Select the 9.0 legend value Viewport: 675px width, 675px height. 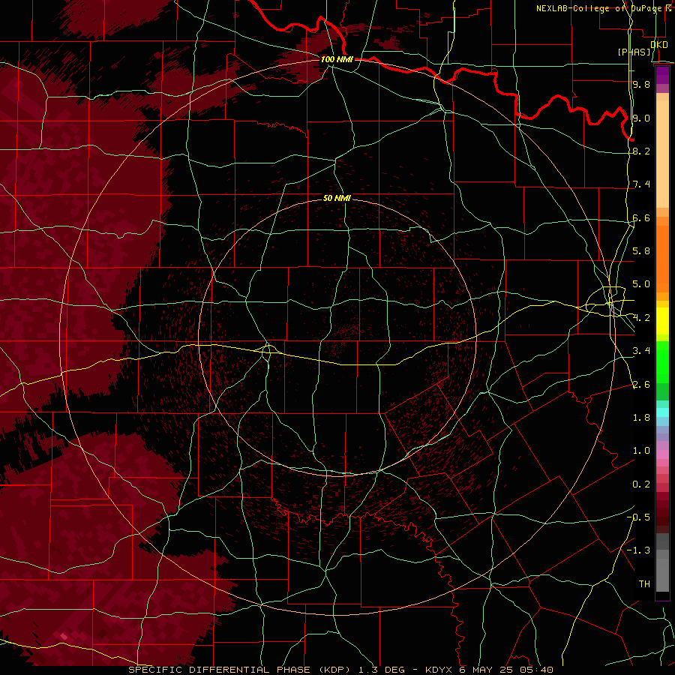point(641,118)
